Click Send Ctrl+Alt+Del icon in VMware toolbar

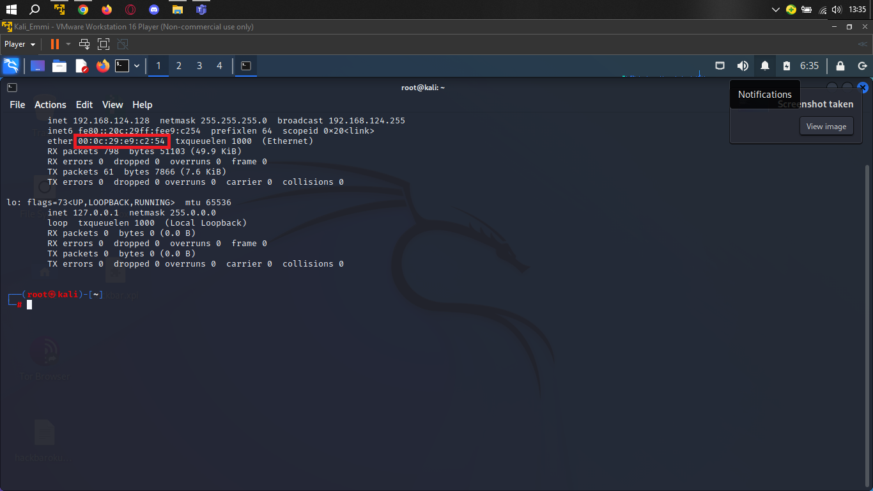click(84, 44)
